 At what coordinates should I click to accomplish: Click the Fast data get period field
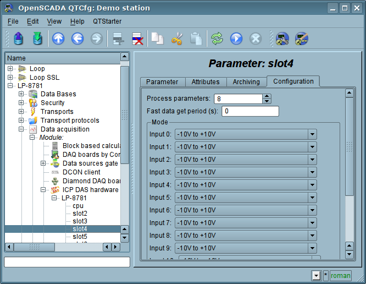(250, 111)
